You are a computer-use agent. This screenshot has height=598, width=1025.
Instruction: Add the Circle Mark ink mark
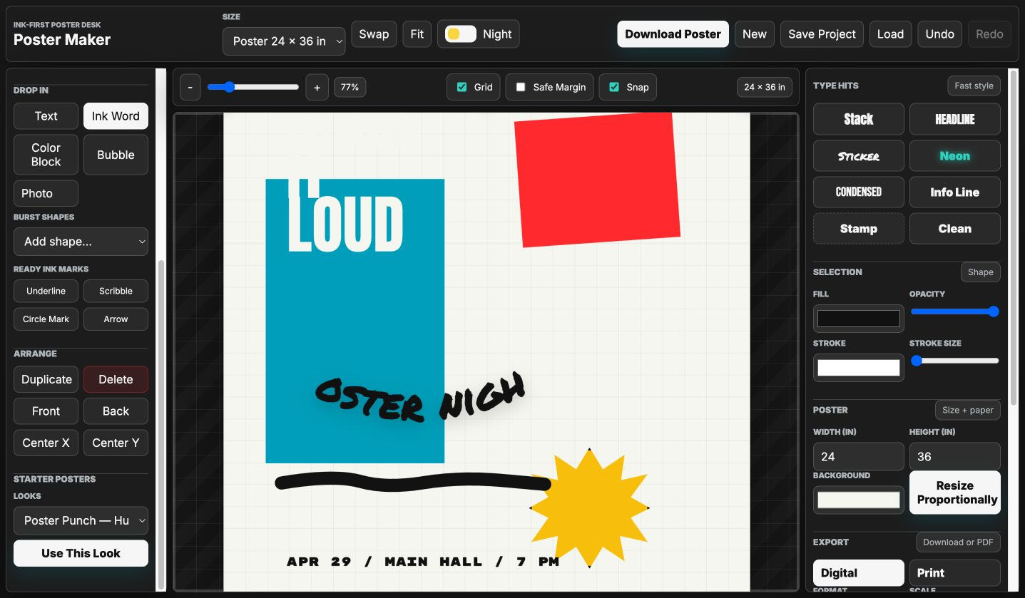[x=46, y=319]
